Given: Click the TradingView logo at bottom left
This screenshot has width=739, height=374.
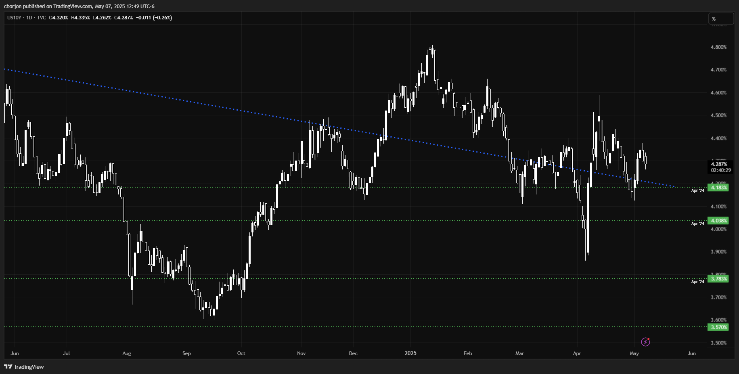Looking at the screenshot, I should (24, 367).
